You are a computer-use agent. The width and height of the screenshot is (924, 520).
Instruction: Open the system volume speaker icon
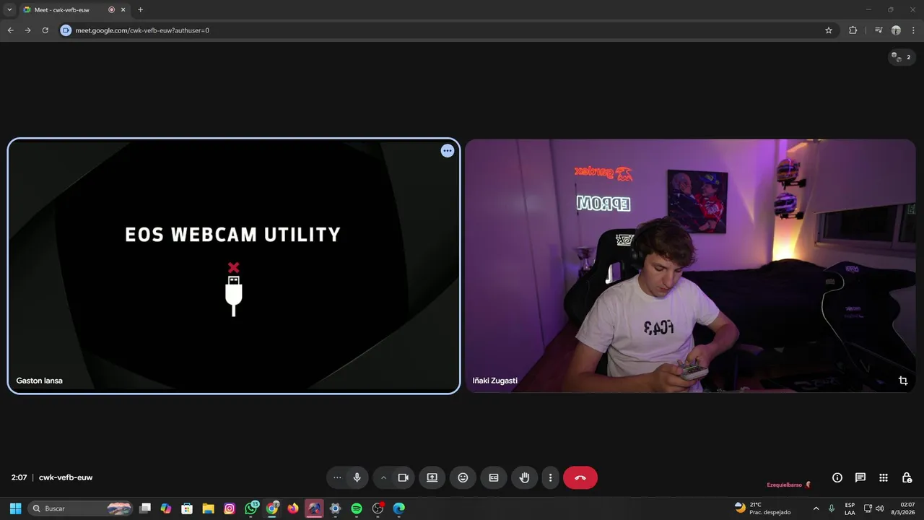(x=879, y=508)
